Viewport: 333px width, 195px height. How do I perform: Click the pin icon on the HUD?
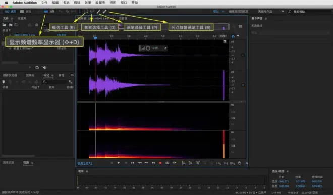(x=165, y=48)
